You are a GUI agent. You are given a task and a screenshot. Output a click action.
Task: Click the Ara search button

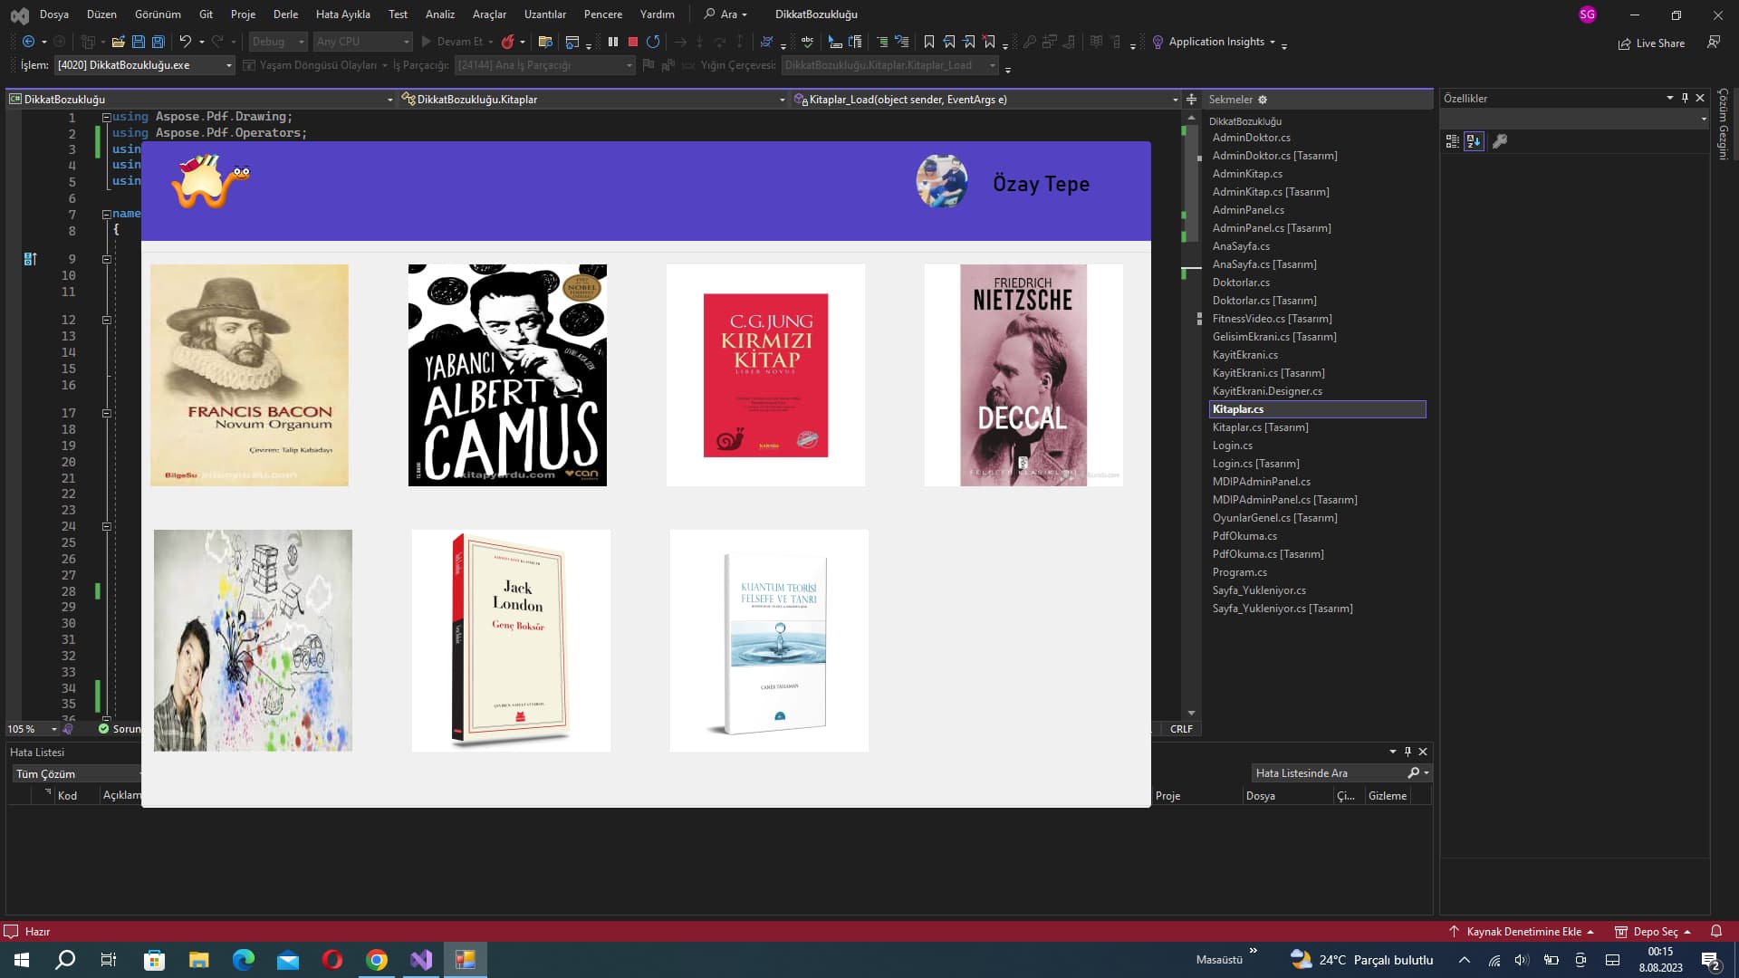725,14
